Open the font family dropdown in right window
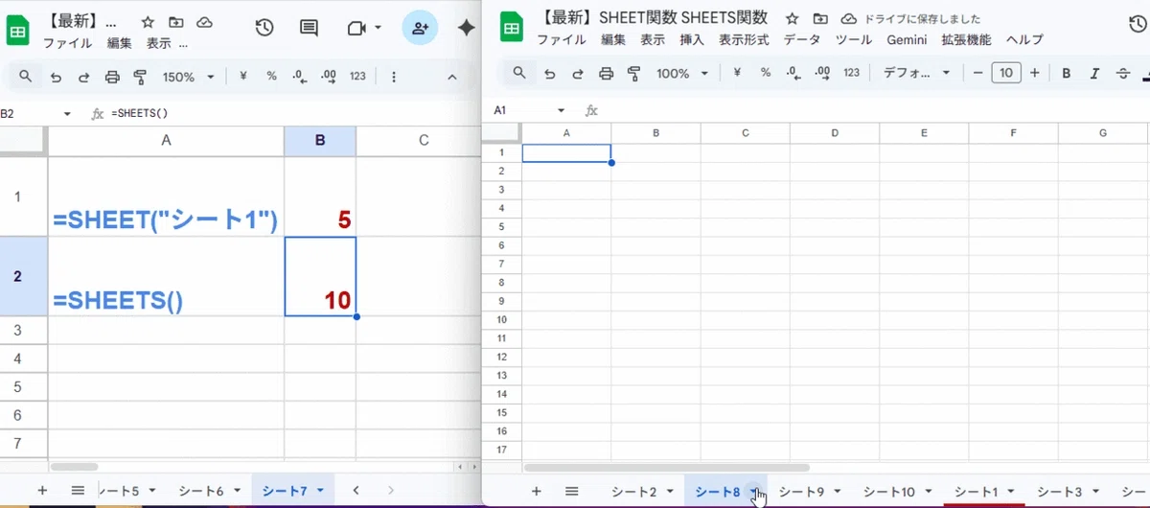The height and width of the screenshot is (508, 1150). pyautogui.click(x=916, y=73)
